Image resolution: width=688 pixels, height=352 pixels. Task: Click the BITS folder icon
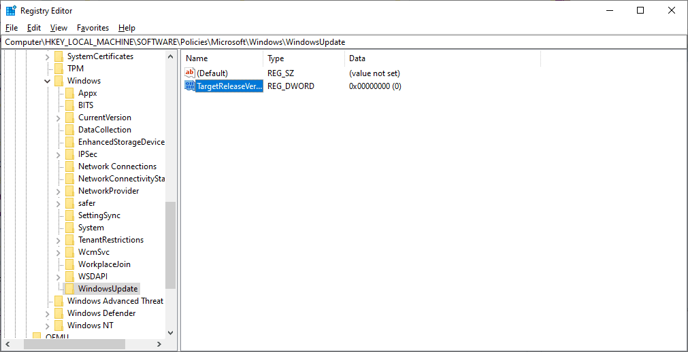point(70,105)
